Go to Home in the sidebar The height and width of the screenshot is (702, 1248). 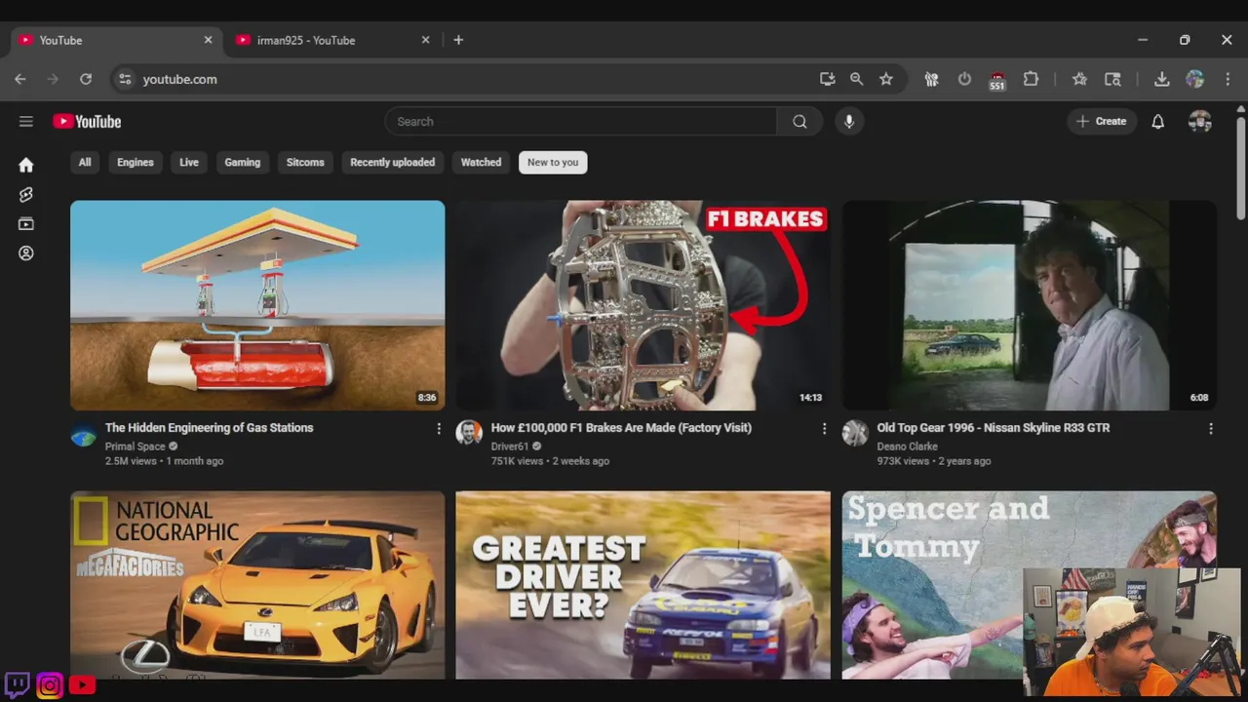(x=26, y=165)
